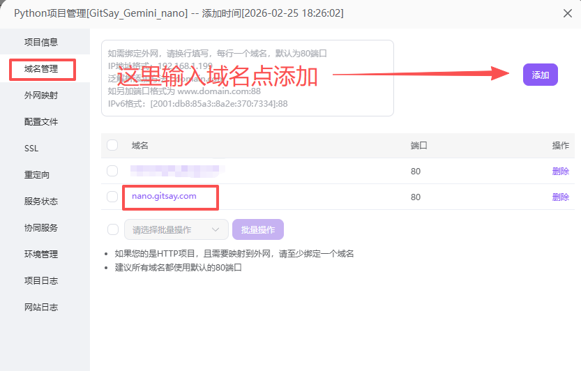Viewport: 581px width, 371px height.
Task: Click the purple 添加 button
Action: click(540, 75)
